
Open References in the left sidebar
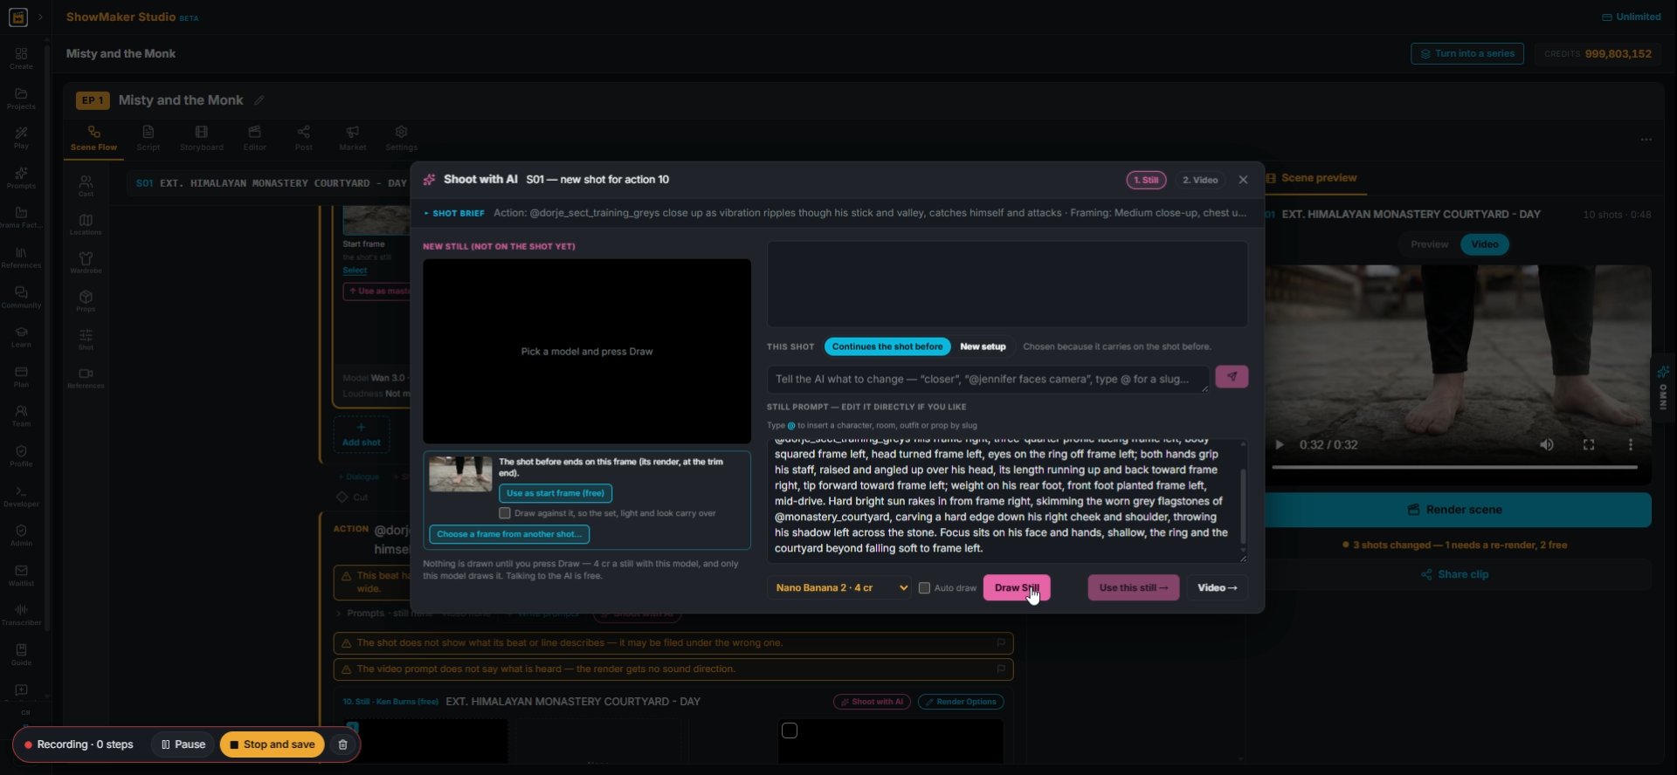click(x=21, y=257)
